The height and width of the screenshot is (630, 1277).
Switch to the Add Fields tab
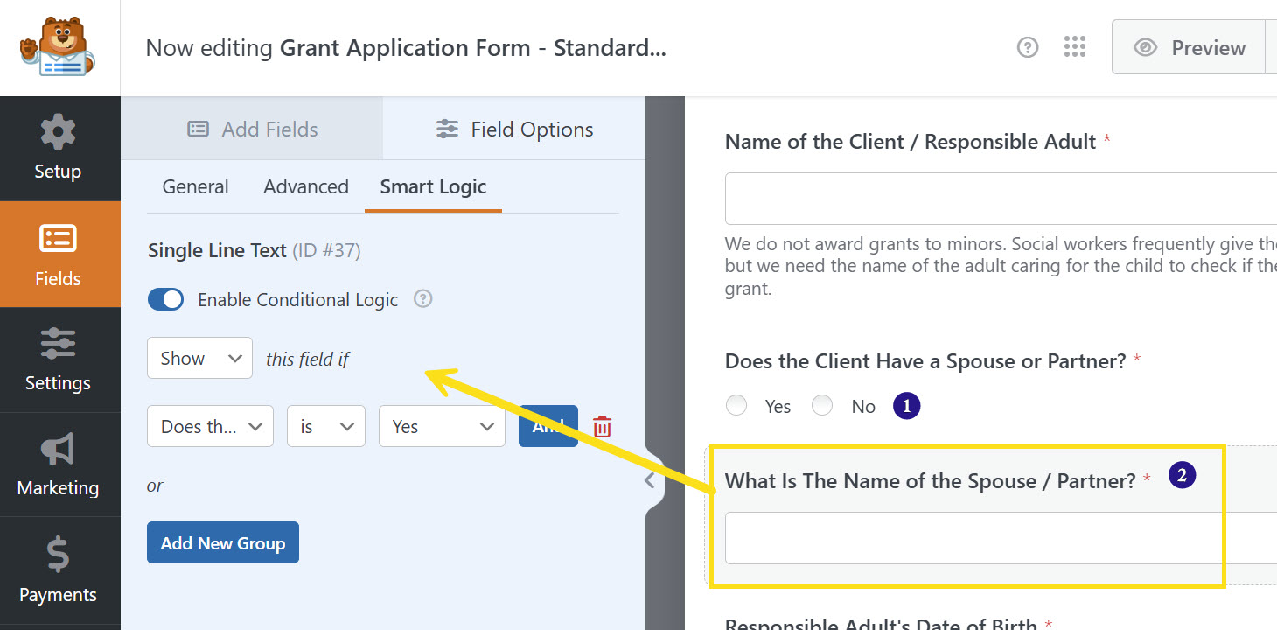click(x=252, y=129)
